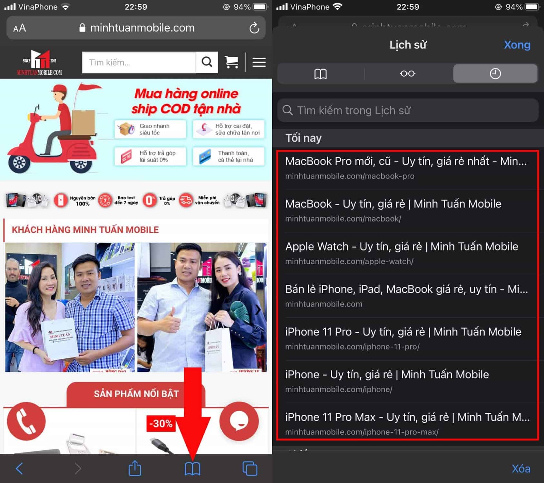Select the History clock tab
Viewport: 544px width, 483px height.
[495, 74]
